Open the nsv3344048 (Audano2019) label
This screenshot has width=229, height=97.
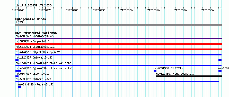click(x=36, y=84)
